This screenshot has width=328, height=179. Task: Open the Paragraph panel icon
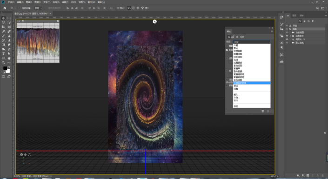[281, 48]
